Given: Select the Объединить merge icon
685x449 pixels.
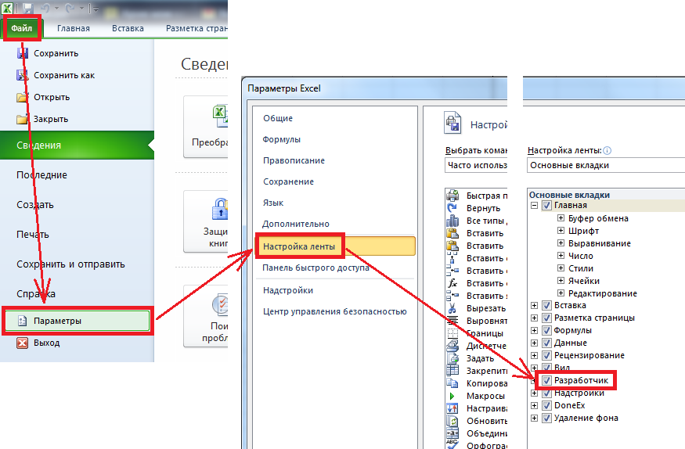Looking at the screenshot, I should [452, 433].
